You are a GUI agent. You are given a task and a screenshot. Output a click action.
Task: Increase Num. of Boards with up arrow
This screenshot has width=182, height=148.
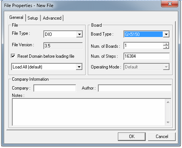(166, 44)
